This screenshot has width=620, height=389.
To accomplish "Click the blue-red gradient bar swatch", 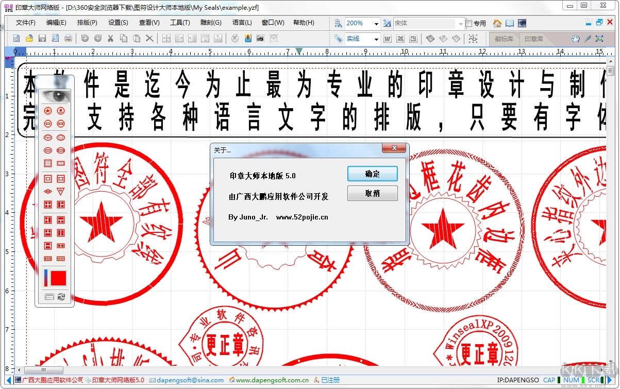I will click(x=46, y=278).
